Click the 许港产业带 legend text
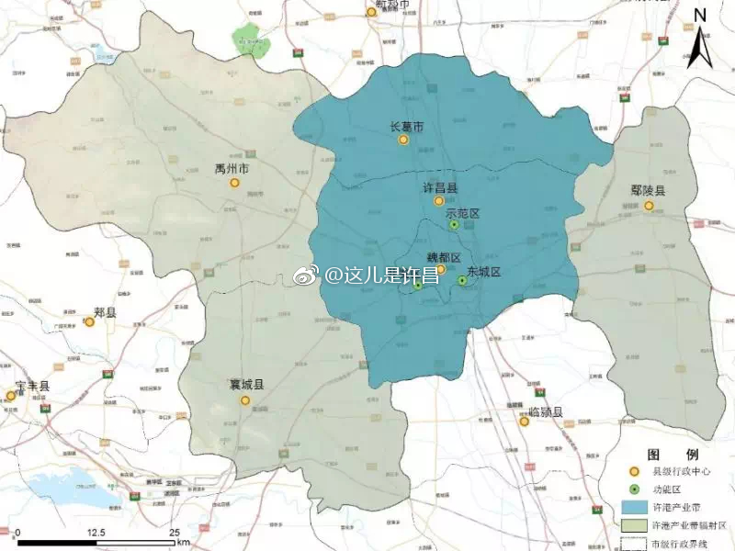This screenshot has width=735, height=551. [677, 508]
